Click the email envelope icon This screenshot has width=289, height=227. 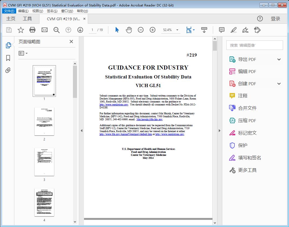(45, 30)
